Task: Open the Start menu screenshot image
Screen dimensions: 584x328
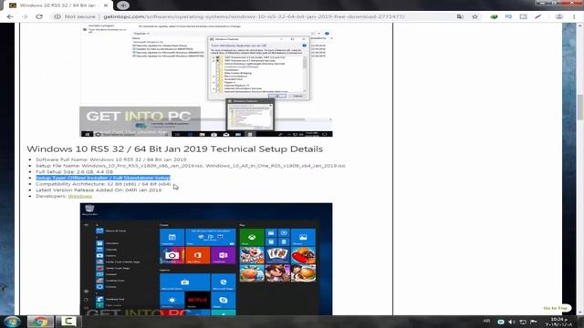Action: 206,259
